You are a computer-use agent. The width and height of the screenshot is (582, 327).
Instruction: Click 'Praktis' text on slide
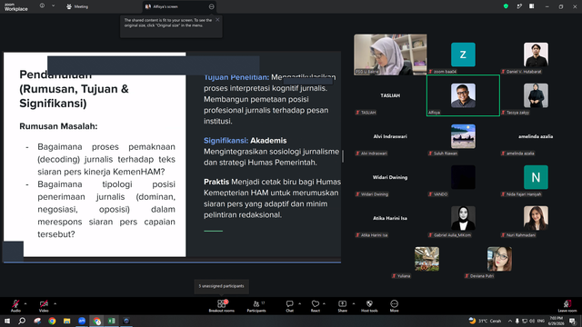(x=216, y=182)
